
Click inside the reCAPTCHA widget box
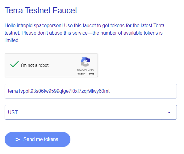pos(51,65)
